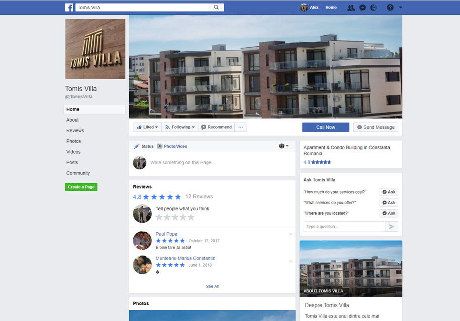This screenshot has width=460, height=321.
Task: Rate the page with the fifth star
Action: [x=191, y=217]
